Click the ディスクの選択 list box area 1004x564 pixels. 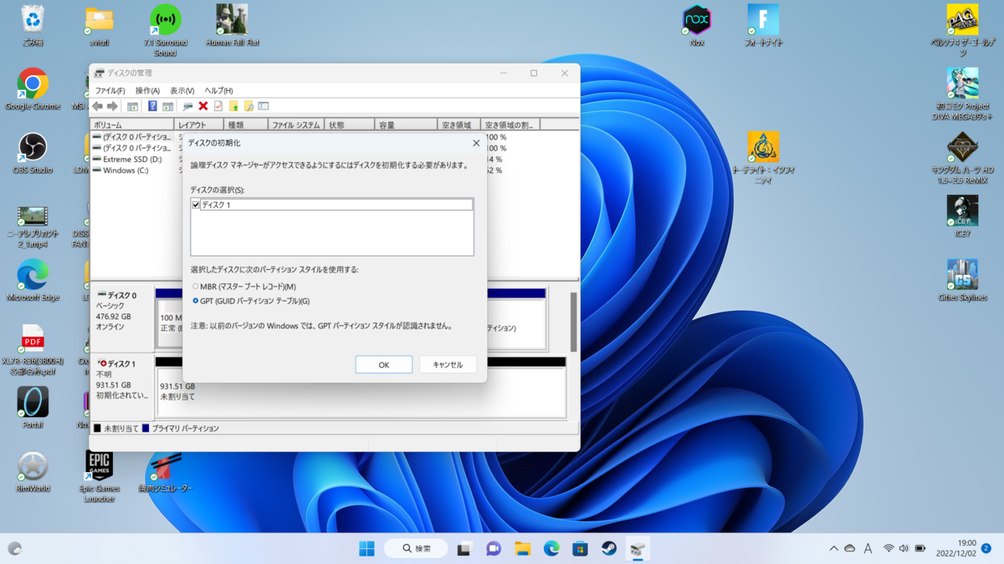(x=332, y=226)
